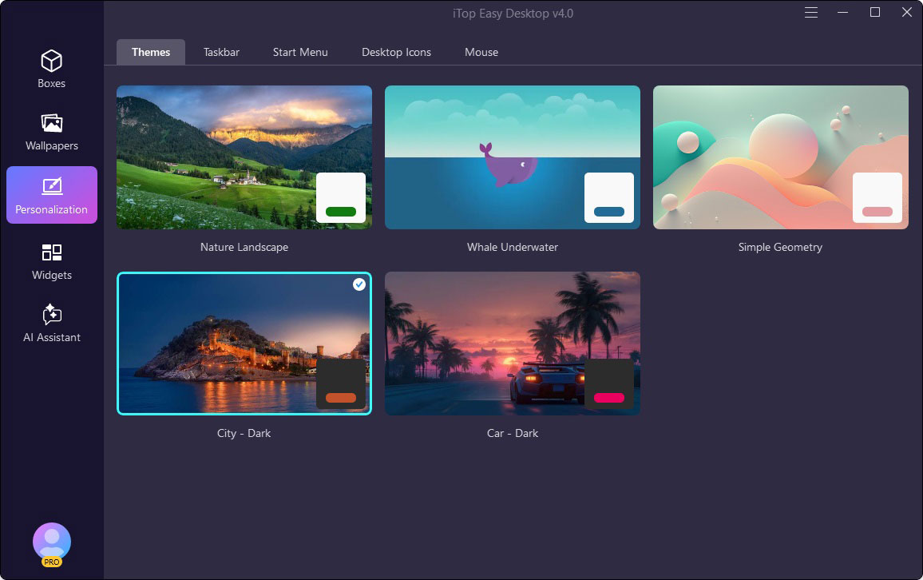
Task: Click the PRO profile avatar
Action: 51,542
